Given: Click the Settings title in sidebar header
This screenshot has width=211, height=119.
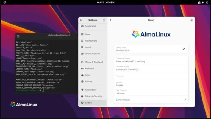Looking at the screenshot, I should coord(93,20).
